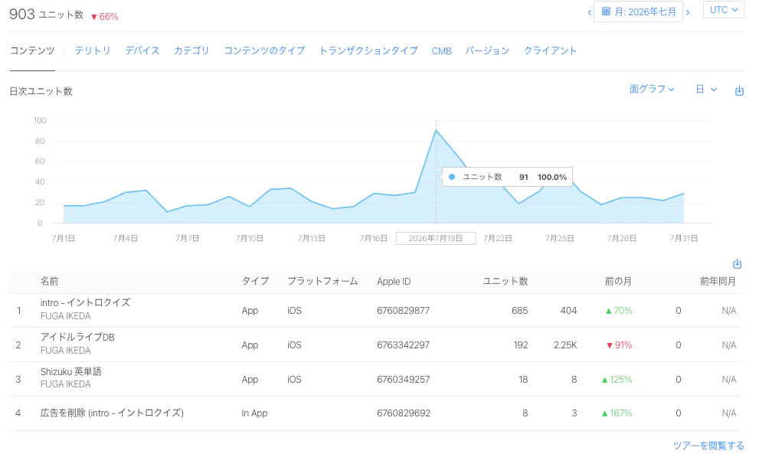Click the 7月1日 axis label
The width and height of the screenshot is (769, 457).
click(x=64, y=238)
